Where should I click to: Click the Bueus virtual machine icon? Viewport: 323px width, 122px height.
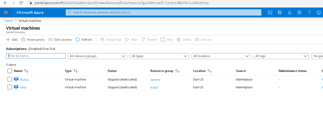pos(16,79)
